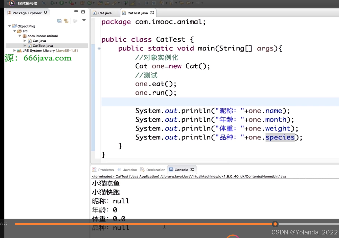Click the '小猫吃鱼' console output line
Viewport: 339px width, 238px height.
point(106,183)
